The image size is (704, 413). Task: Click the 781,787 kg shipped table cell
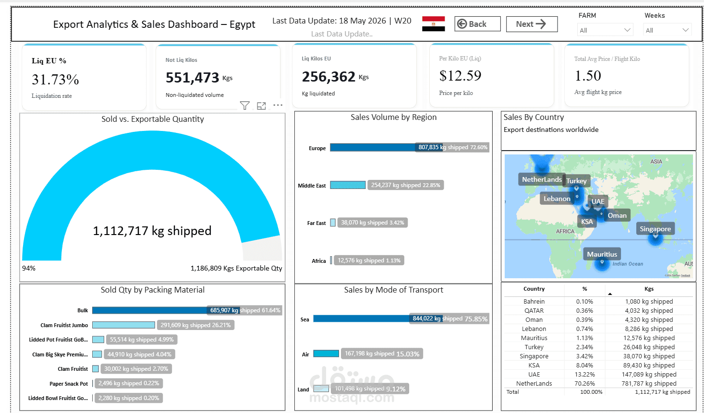[x=649, y=383]
